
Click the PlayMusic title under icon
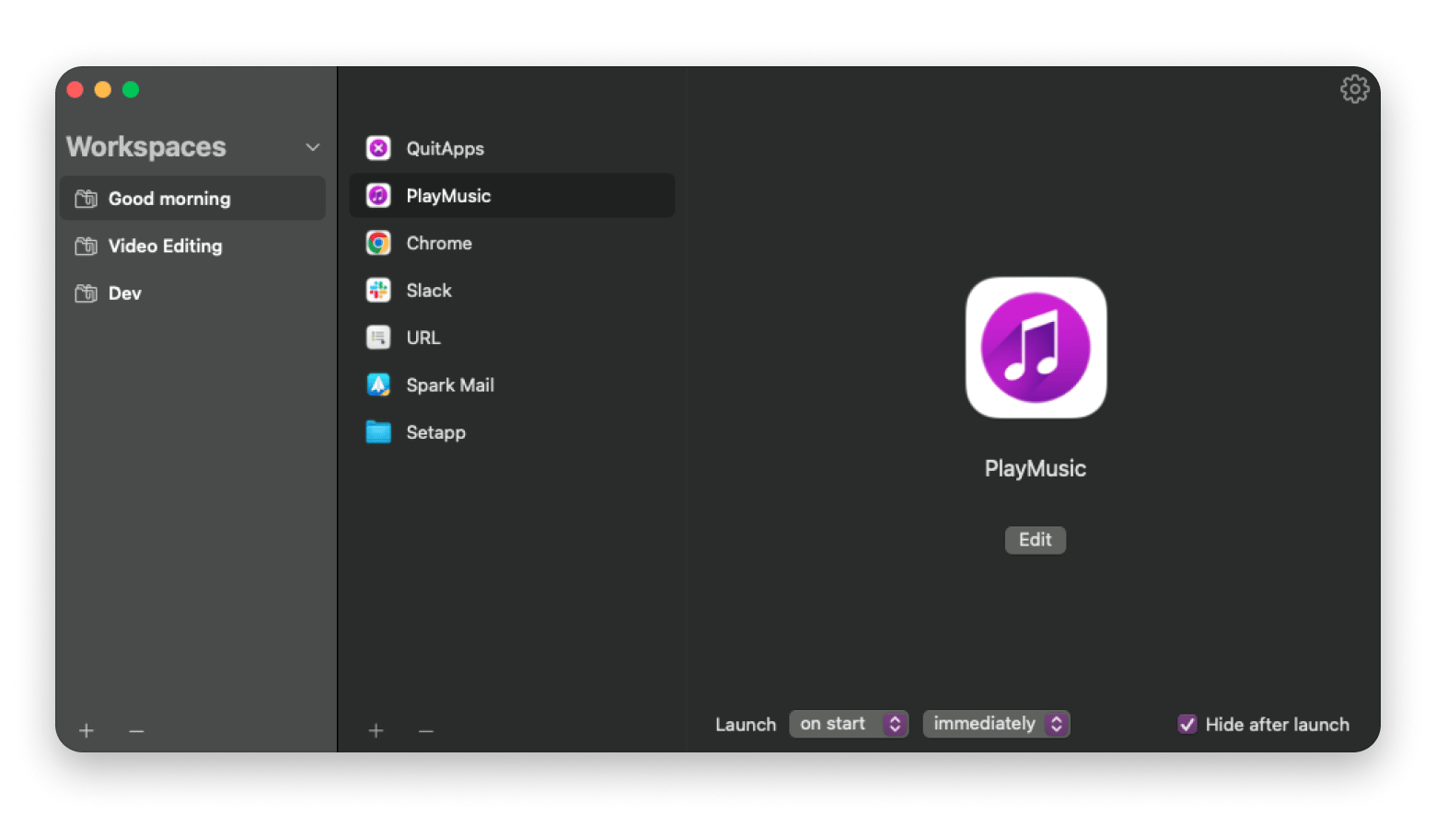pyautogui.click(x=1036, y=468)
